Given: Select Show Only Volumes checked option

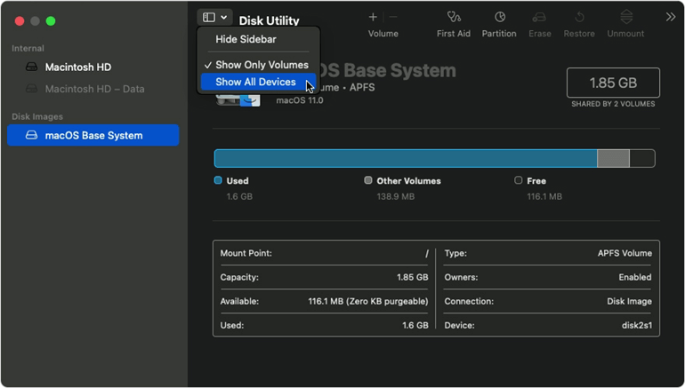Looking at the screenshot, I should click(x=261, y=65).
